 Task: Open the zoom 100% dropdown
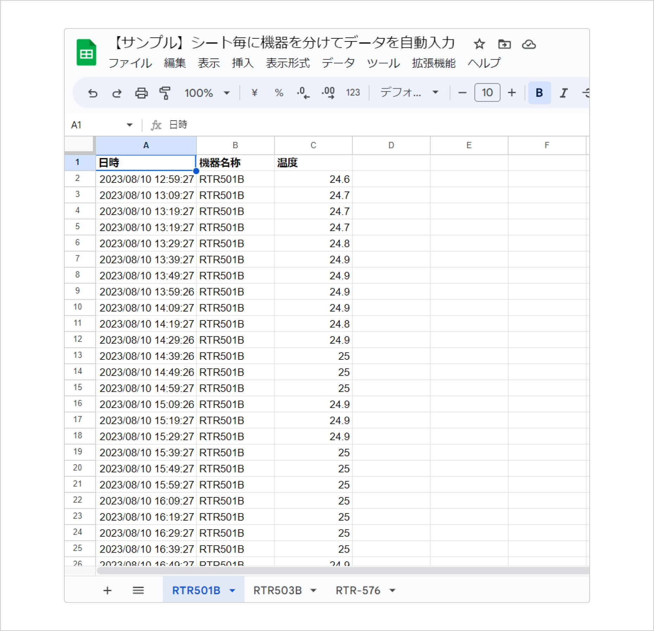coord(207,93)
